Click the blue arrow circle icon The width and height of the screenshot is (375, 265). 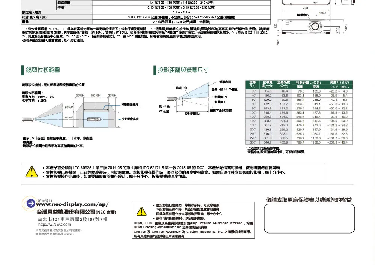click(29, 204)
